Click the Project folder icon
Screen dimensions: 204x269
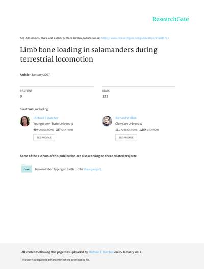[x=27, y=169]
